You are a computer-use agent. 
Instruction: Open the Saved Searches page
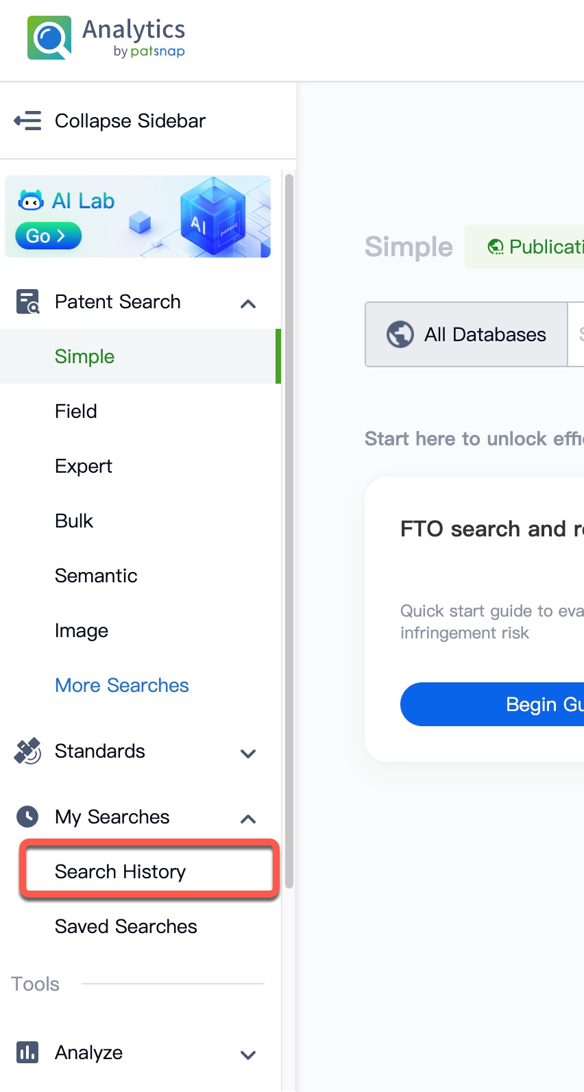tap(125, 926)
